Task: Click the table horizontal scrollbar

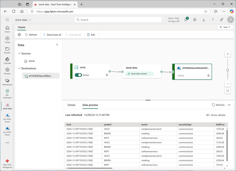Action: (x=90, y=168)
